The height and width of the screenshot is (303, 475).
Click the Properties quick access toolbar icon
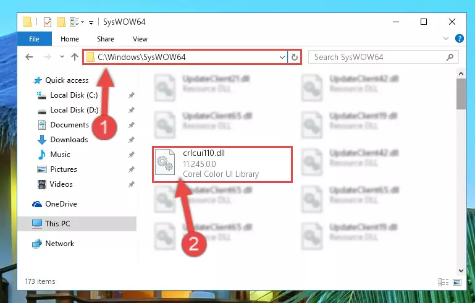tap(48, 22)
